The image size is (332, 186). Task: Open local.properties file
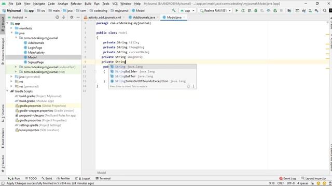[x=37, y=130]
